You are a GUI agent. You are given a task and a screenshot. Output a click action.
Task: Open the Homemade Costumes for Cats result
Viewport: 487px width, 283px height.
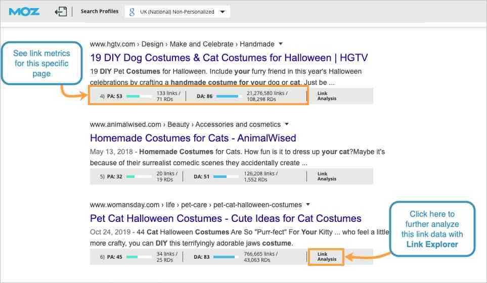193,138
